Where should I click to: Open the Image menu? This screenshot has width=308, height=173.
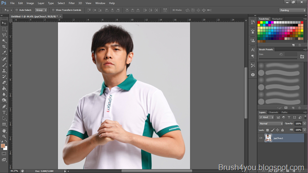30,3
